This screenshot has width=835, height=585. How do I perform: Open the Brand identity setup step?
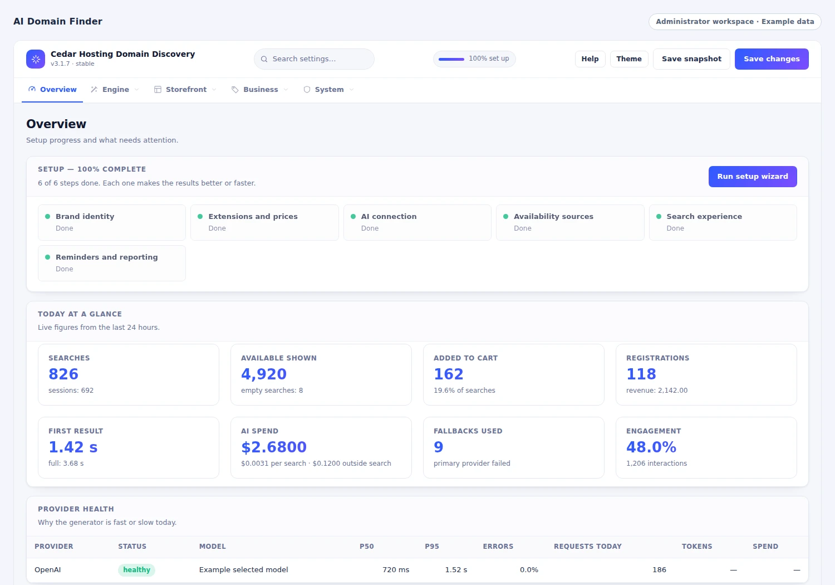coord(112,222)
